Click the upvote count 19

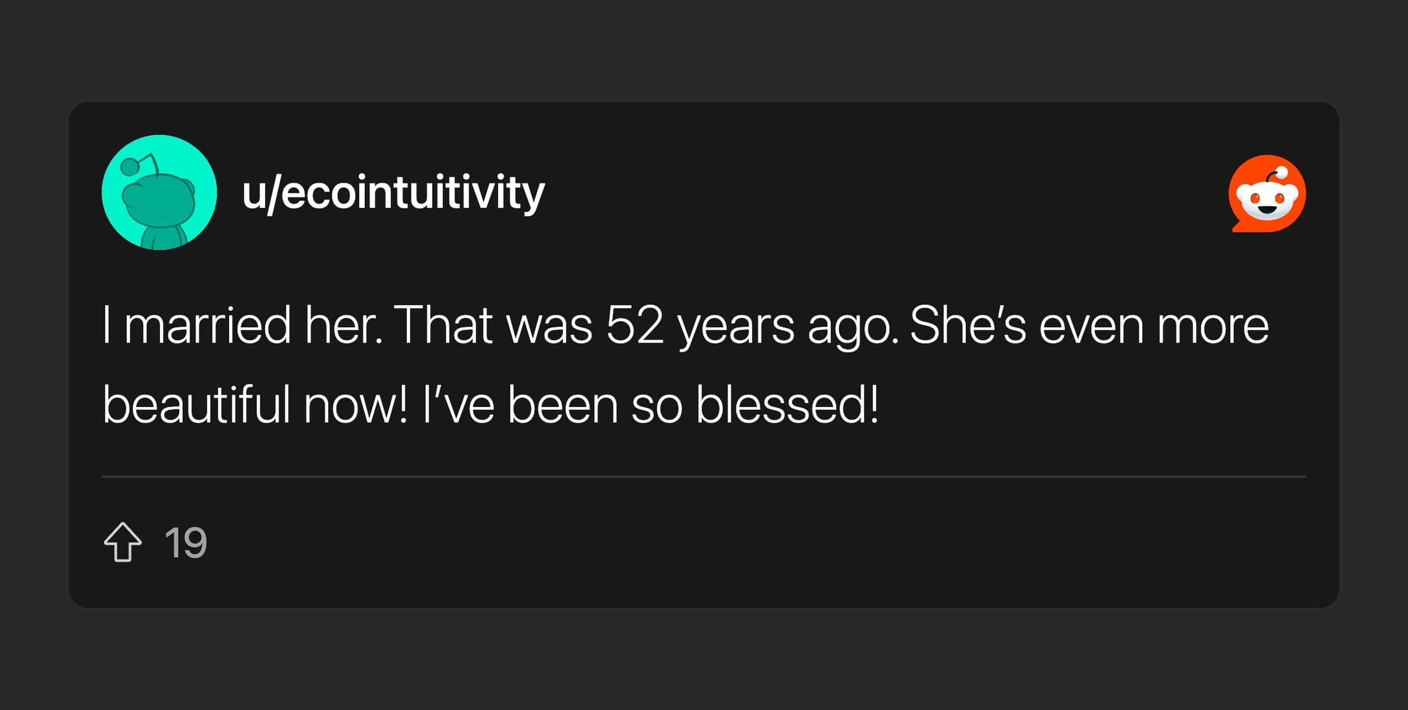pos(186,543)
